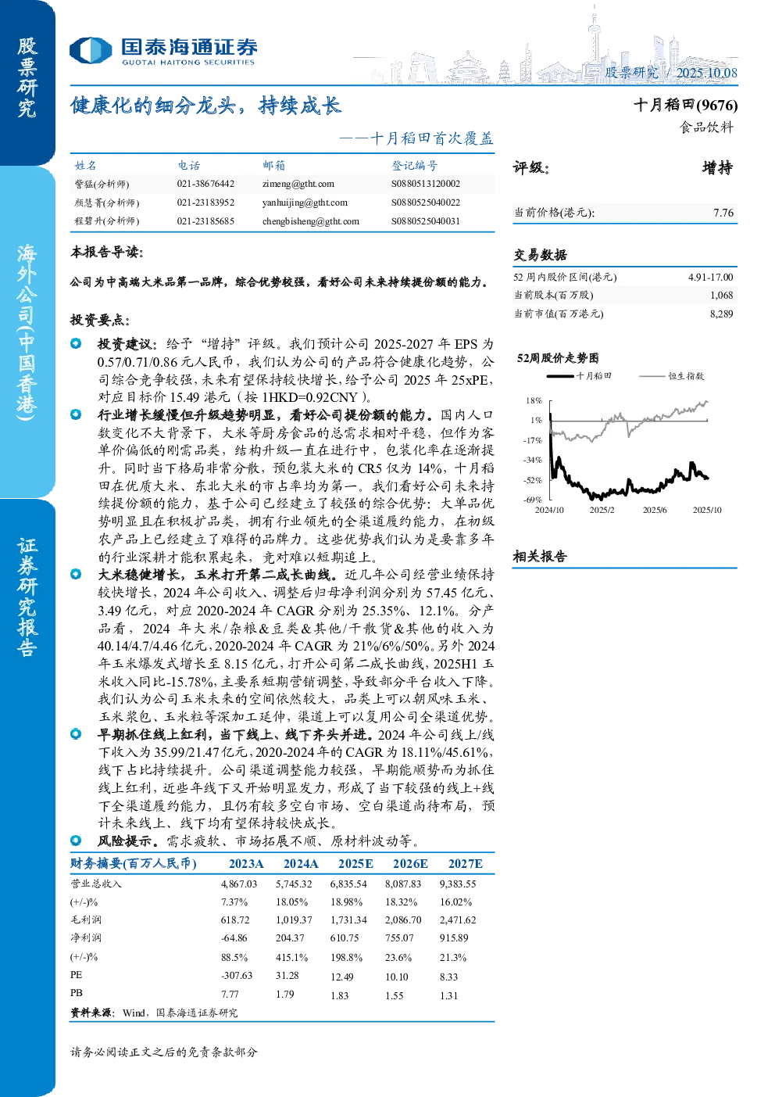Click registration number S0880525040022

coord(426,203)
